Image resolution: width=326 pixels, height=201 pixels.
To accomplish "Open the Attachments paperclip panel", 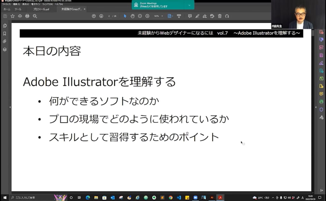I will pos(5,42).
